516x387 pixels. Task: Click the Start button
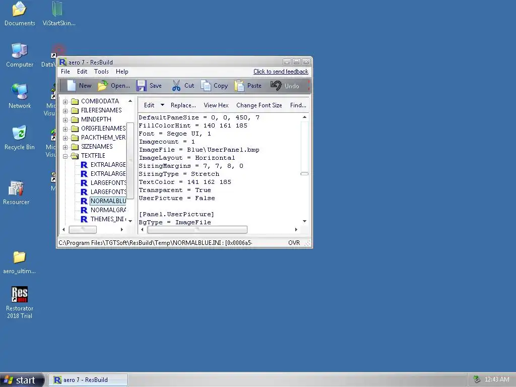(22, 380)
